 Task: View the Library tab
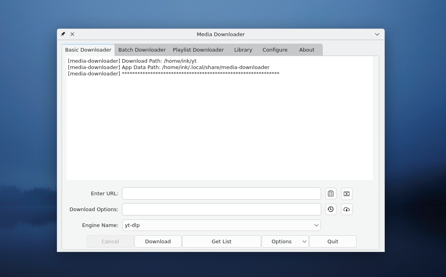(x=243, y=50)
